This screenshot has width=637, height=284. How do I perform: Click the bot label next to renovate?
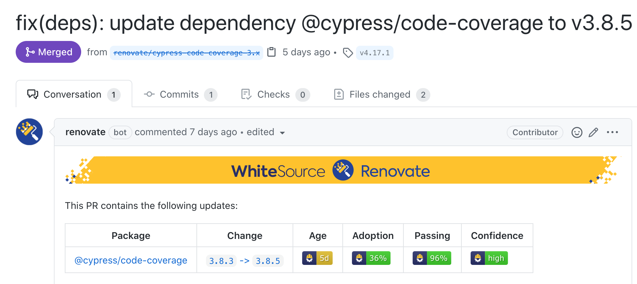click(120, 132)
